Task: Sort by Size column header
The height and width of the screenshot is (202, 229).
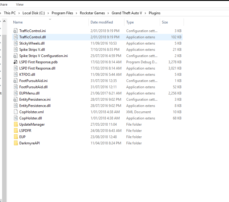Action: click(165, 22)
